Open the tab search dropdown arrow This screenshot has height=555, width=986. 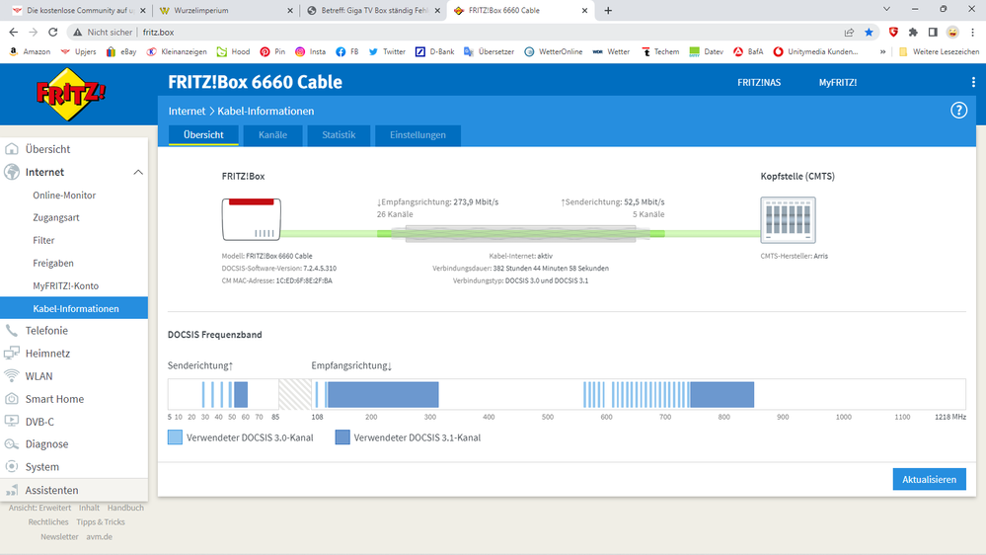coord(886,10)
